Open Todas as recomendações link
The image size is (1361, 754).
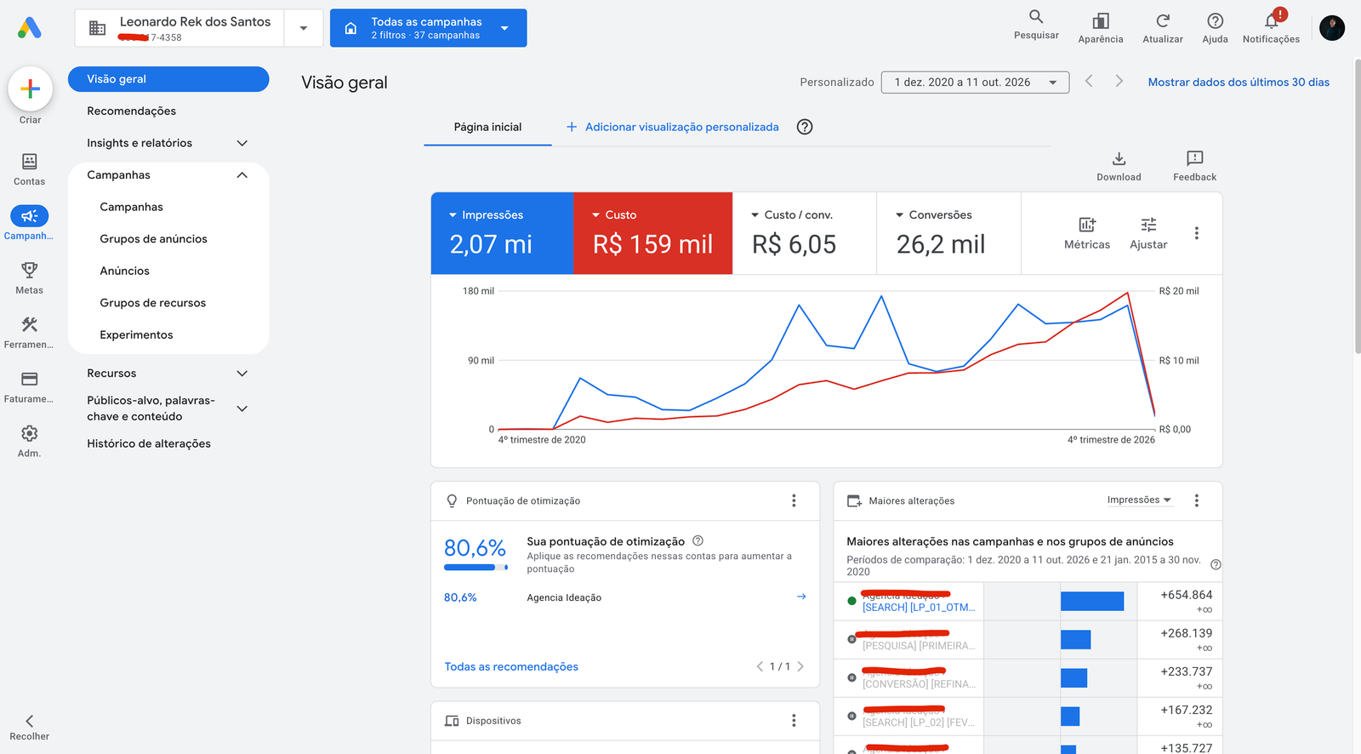511,667
